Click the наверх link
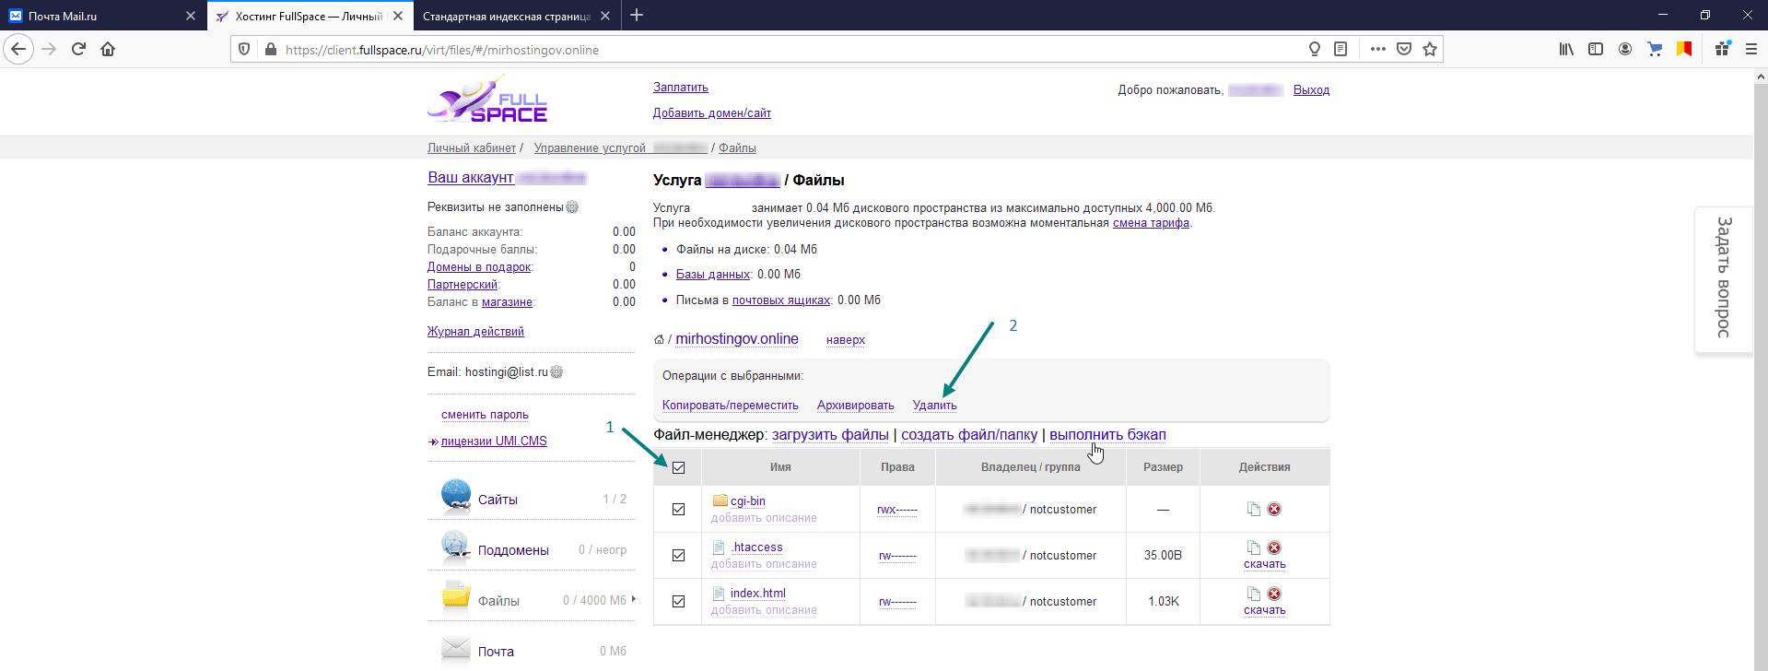1768x671 pixels. pos(846,340)
